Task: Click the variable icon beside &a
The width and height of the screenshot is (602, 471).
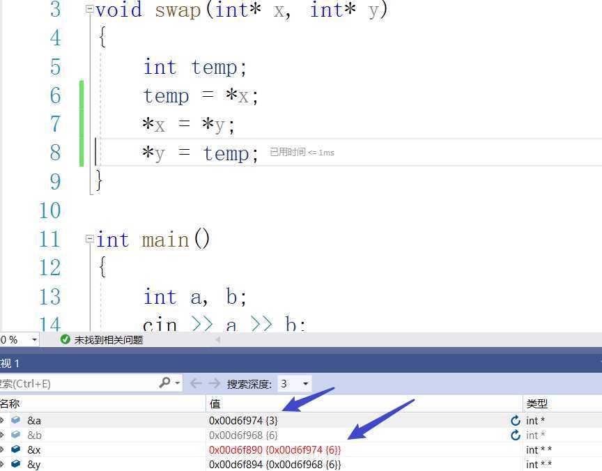Action: 15,420
